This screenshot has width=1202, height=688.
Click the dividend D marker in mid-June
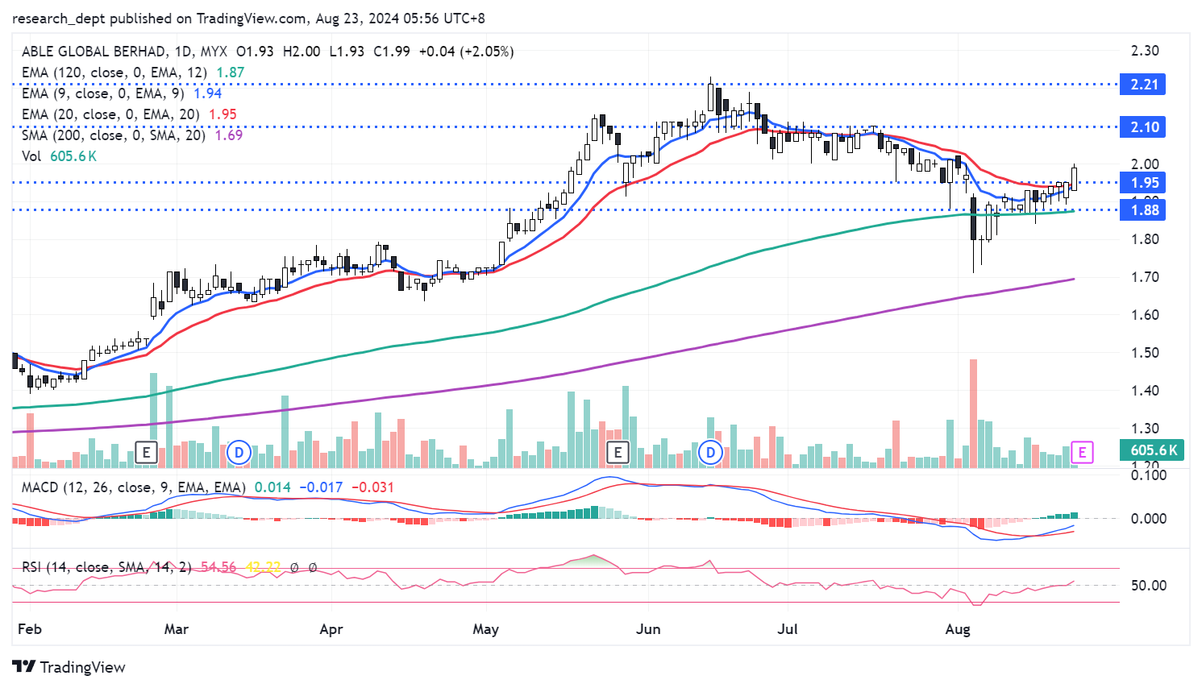click(x=710, y=452)
